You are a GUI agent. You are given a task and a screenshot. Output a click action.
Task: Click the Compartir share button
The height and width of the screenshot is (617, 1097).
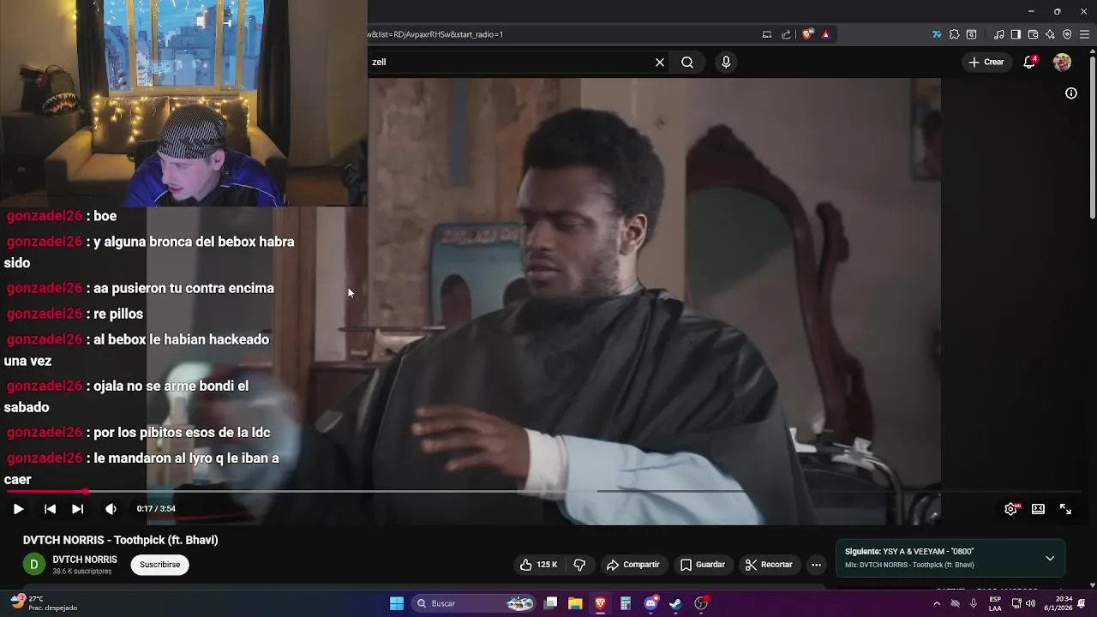(632, 565)
